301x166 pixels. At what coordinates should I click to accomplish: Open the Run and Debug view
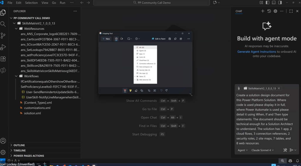[3, 47]
